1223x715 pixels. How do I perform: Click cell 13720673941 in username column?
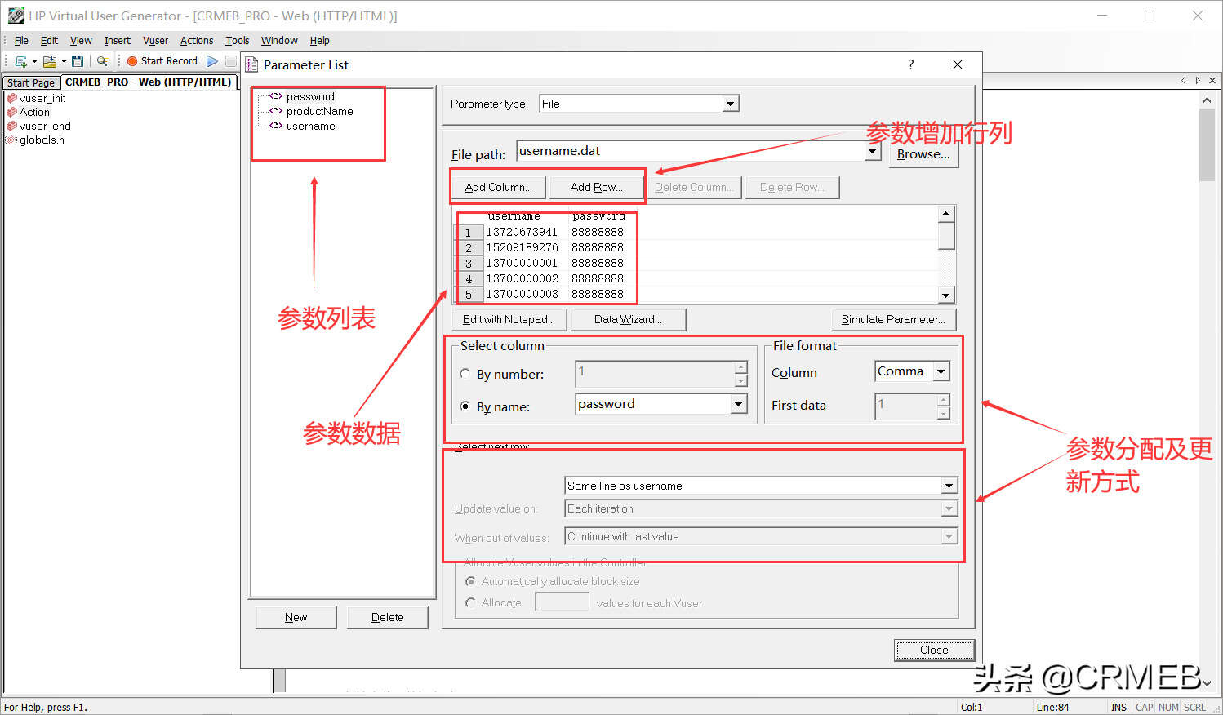click(522, 232)
